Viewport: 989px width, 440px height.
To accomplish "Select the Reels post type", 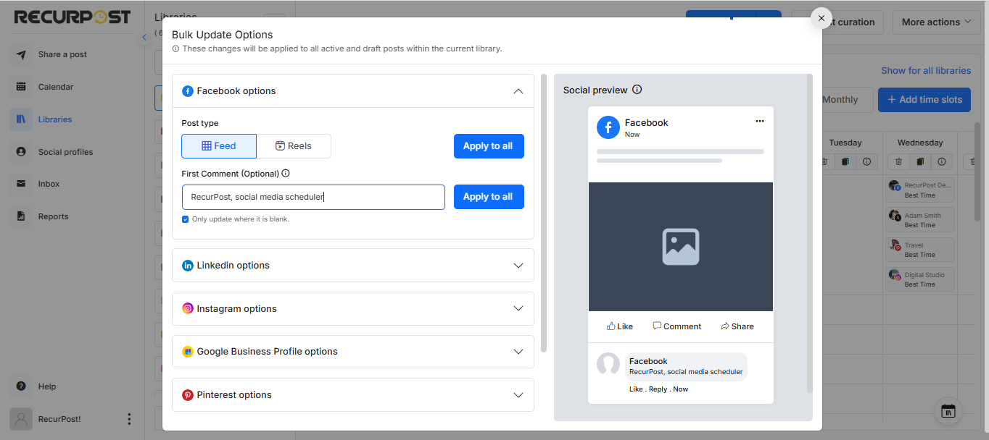I will coord(294,146).
